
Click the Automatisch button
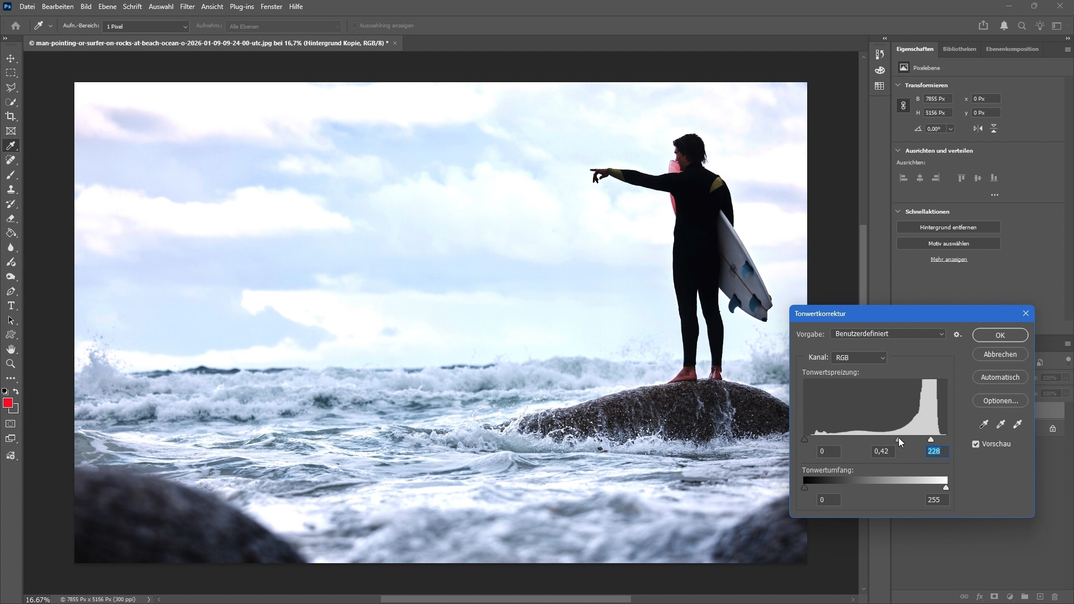1000,377
